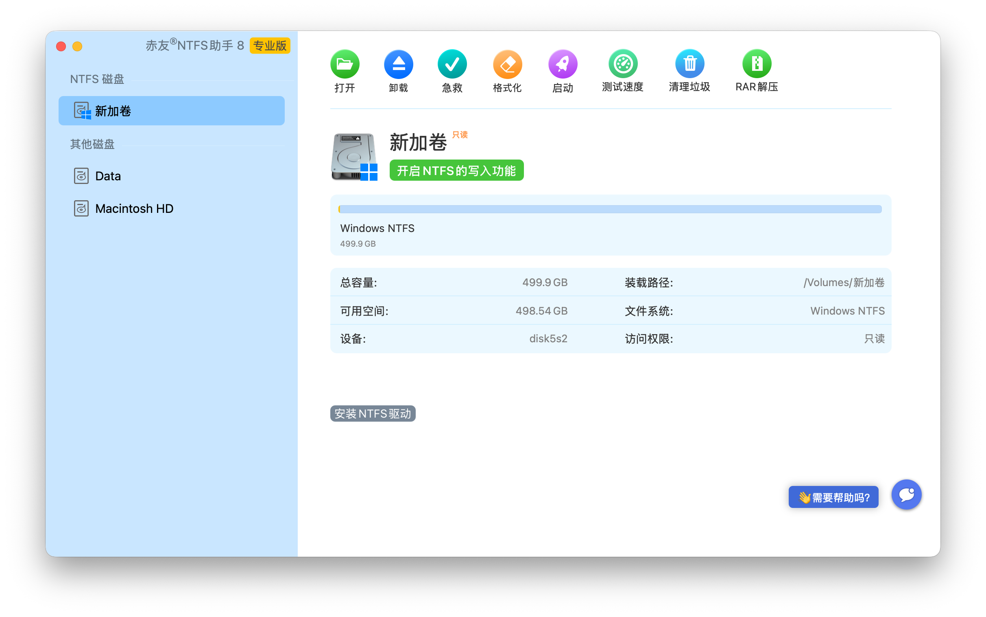Minimize window with the yellow button
This screenshot has height=617, width=986.
click(77, 46)
